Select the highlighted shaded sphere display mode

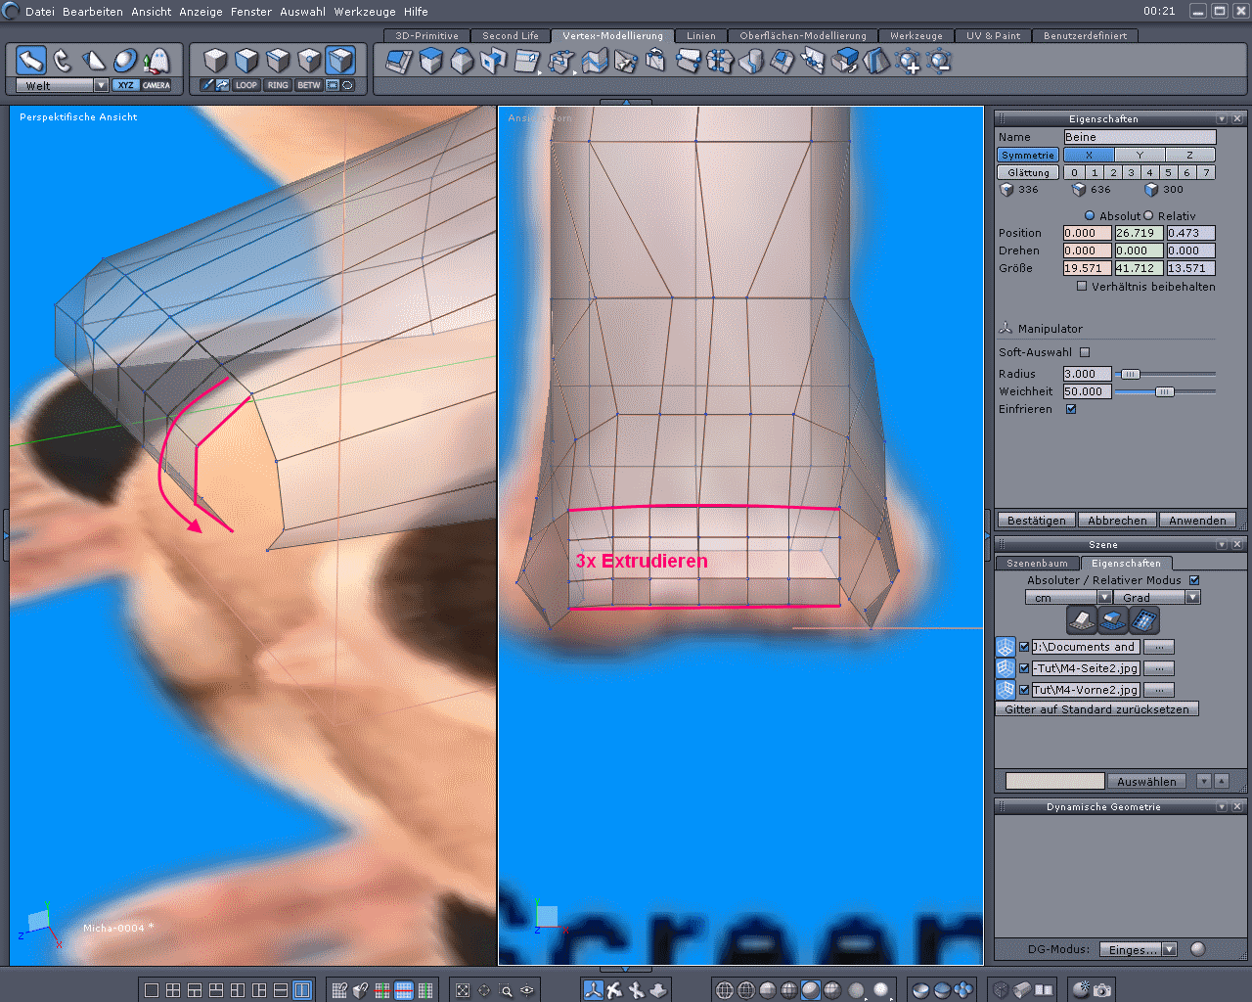[811, 990]
